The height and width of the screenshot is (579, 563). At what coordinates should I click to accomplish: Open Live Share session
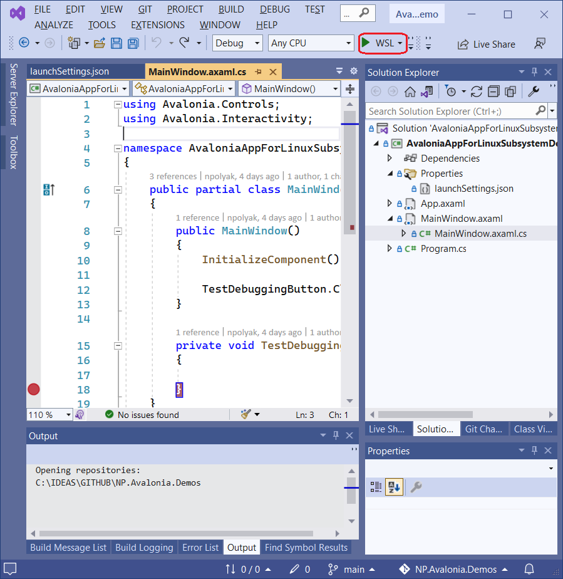[x=486, y=44]
